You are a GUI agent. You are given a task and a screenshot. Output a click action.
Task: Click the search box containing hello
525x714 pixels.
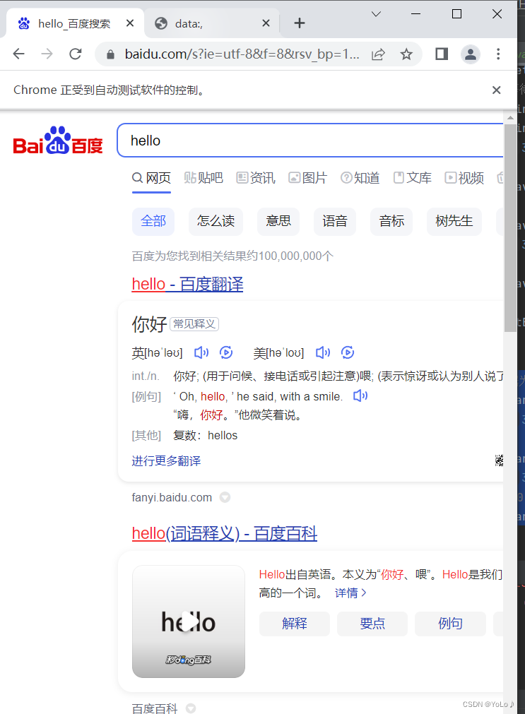[310, 141]
